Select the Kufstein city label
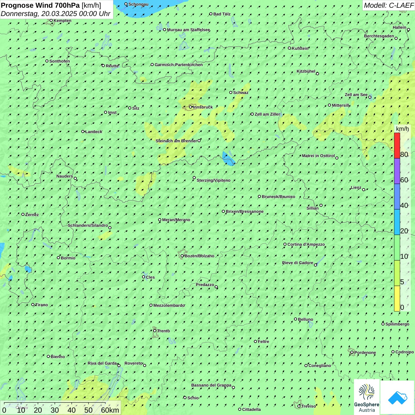 (x=300, y=48)
